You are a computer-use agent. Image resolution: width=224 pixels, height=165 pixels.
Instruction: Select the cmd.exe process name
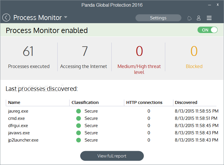(x=16, y=118)
